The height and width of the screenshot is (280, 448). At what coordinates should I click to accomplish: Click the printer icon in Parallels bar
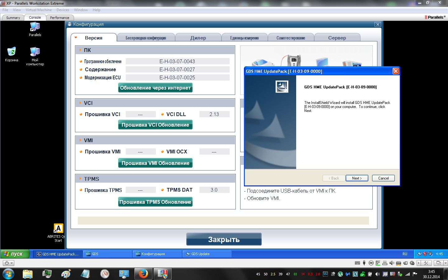point(385,263)
